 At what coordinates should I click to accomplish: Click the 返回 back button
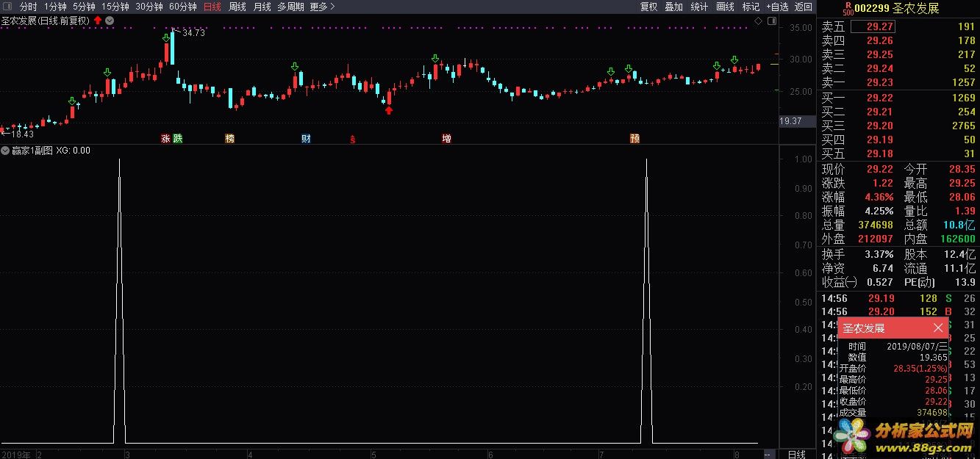pyautogui.click(x=804, y=7)
